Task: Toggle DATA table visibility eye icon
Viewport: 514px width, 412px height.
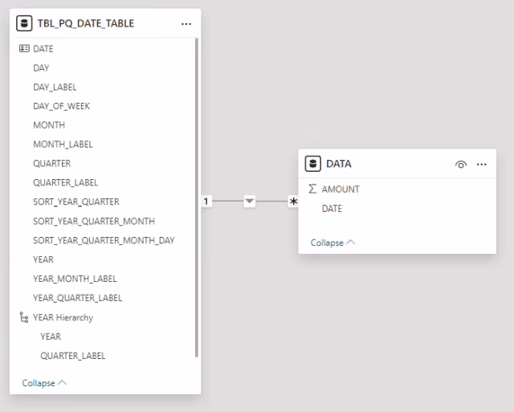Action: coord(461,164)
